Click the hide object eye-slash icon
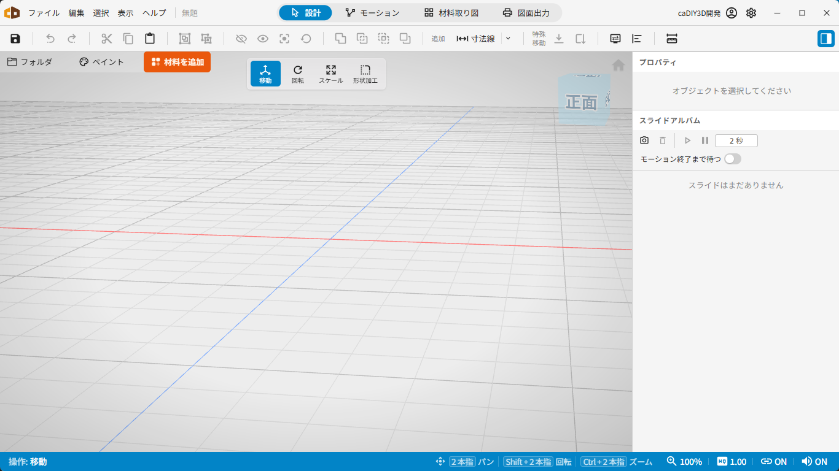 pyautogui.click(x=241, y=39)
